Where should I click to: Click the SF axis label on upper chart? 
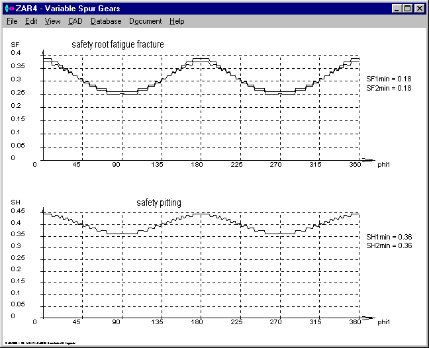tap(15, 44)
